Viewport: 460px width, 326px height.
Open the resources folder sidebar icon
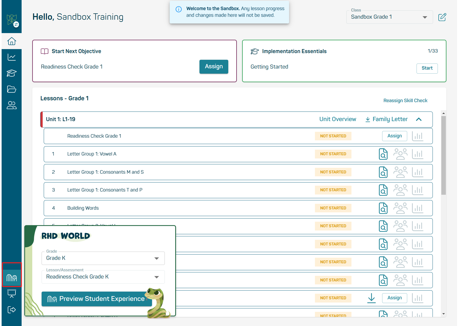[x=11, y=89]
